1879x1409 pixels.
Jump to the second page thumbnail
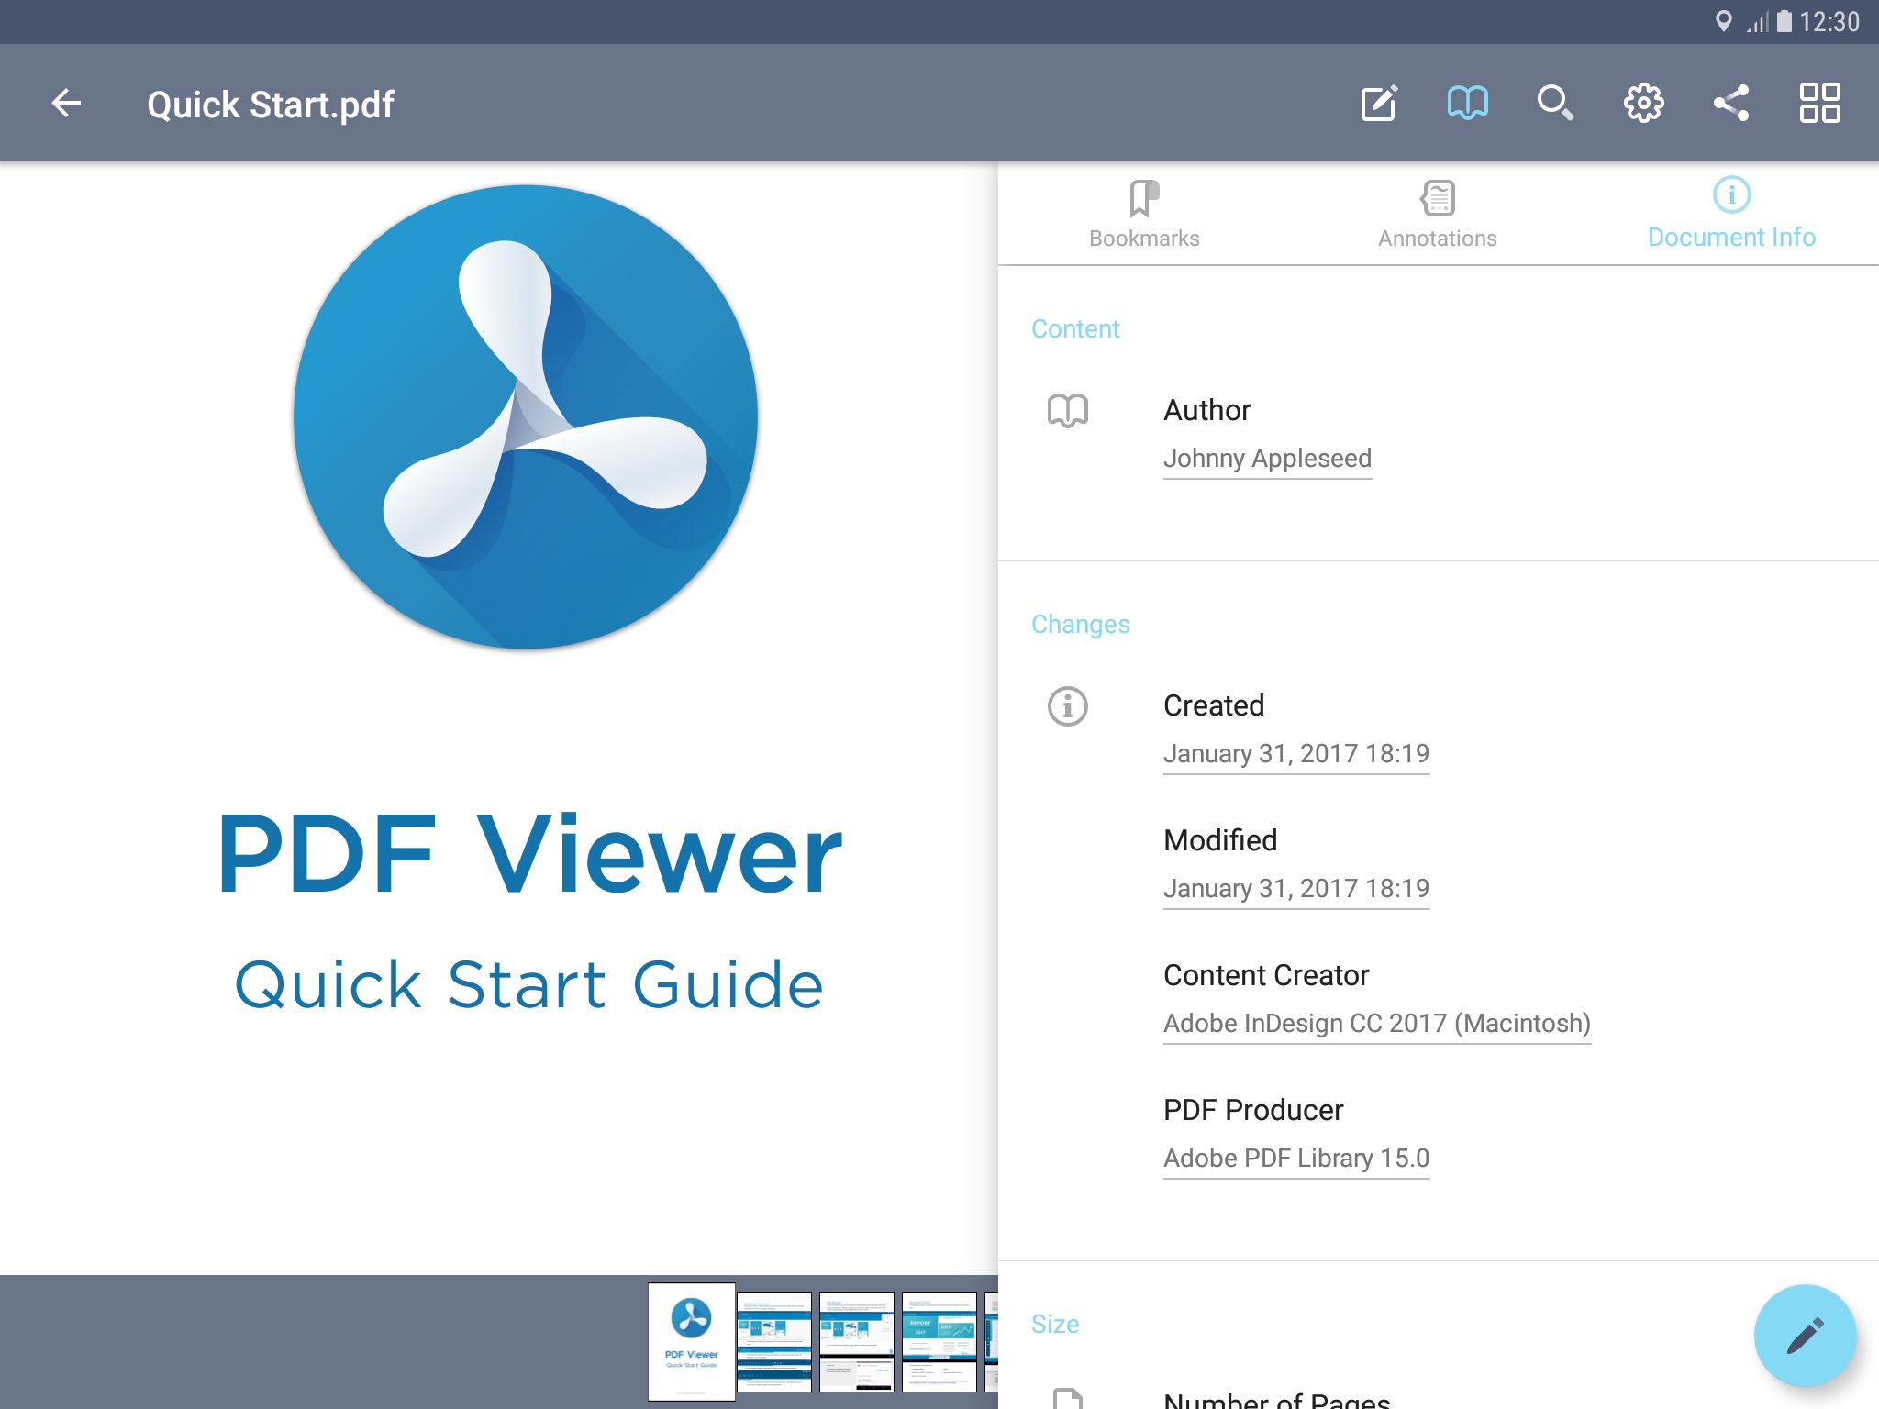[774, 1341]
